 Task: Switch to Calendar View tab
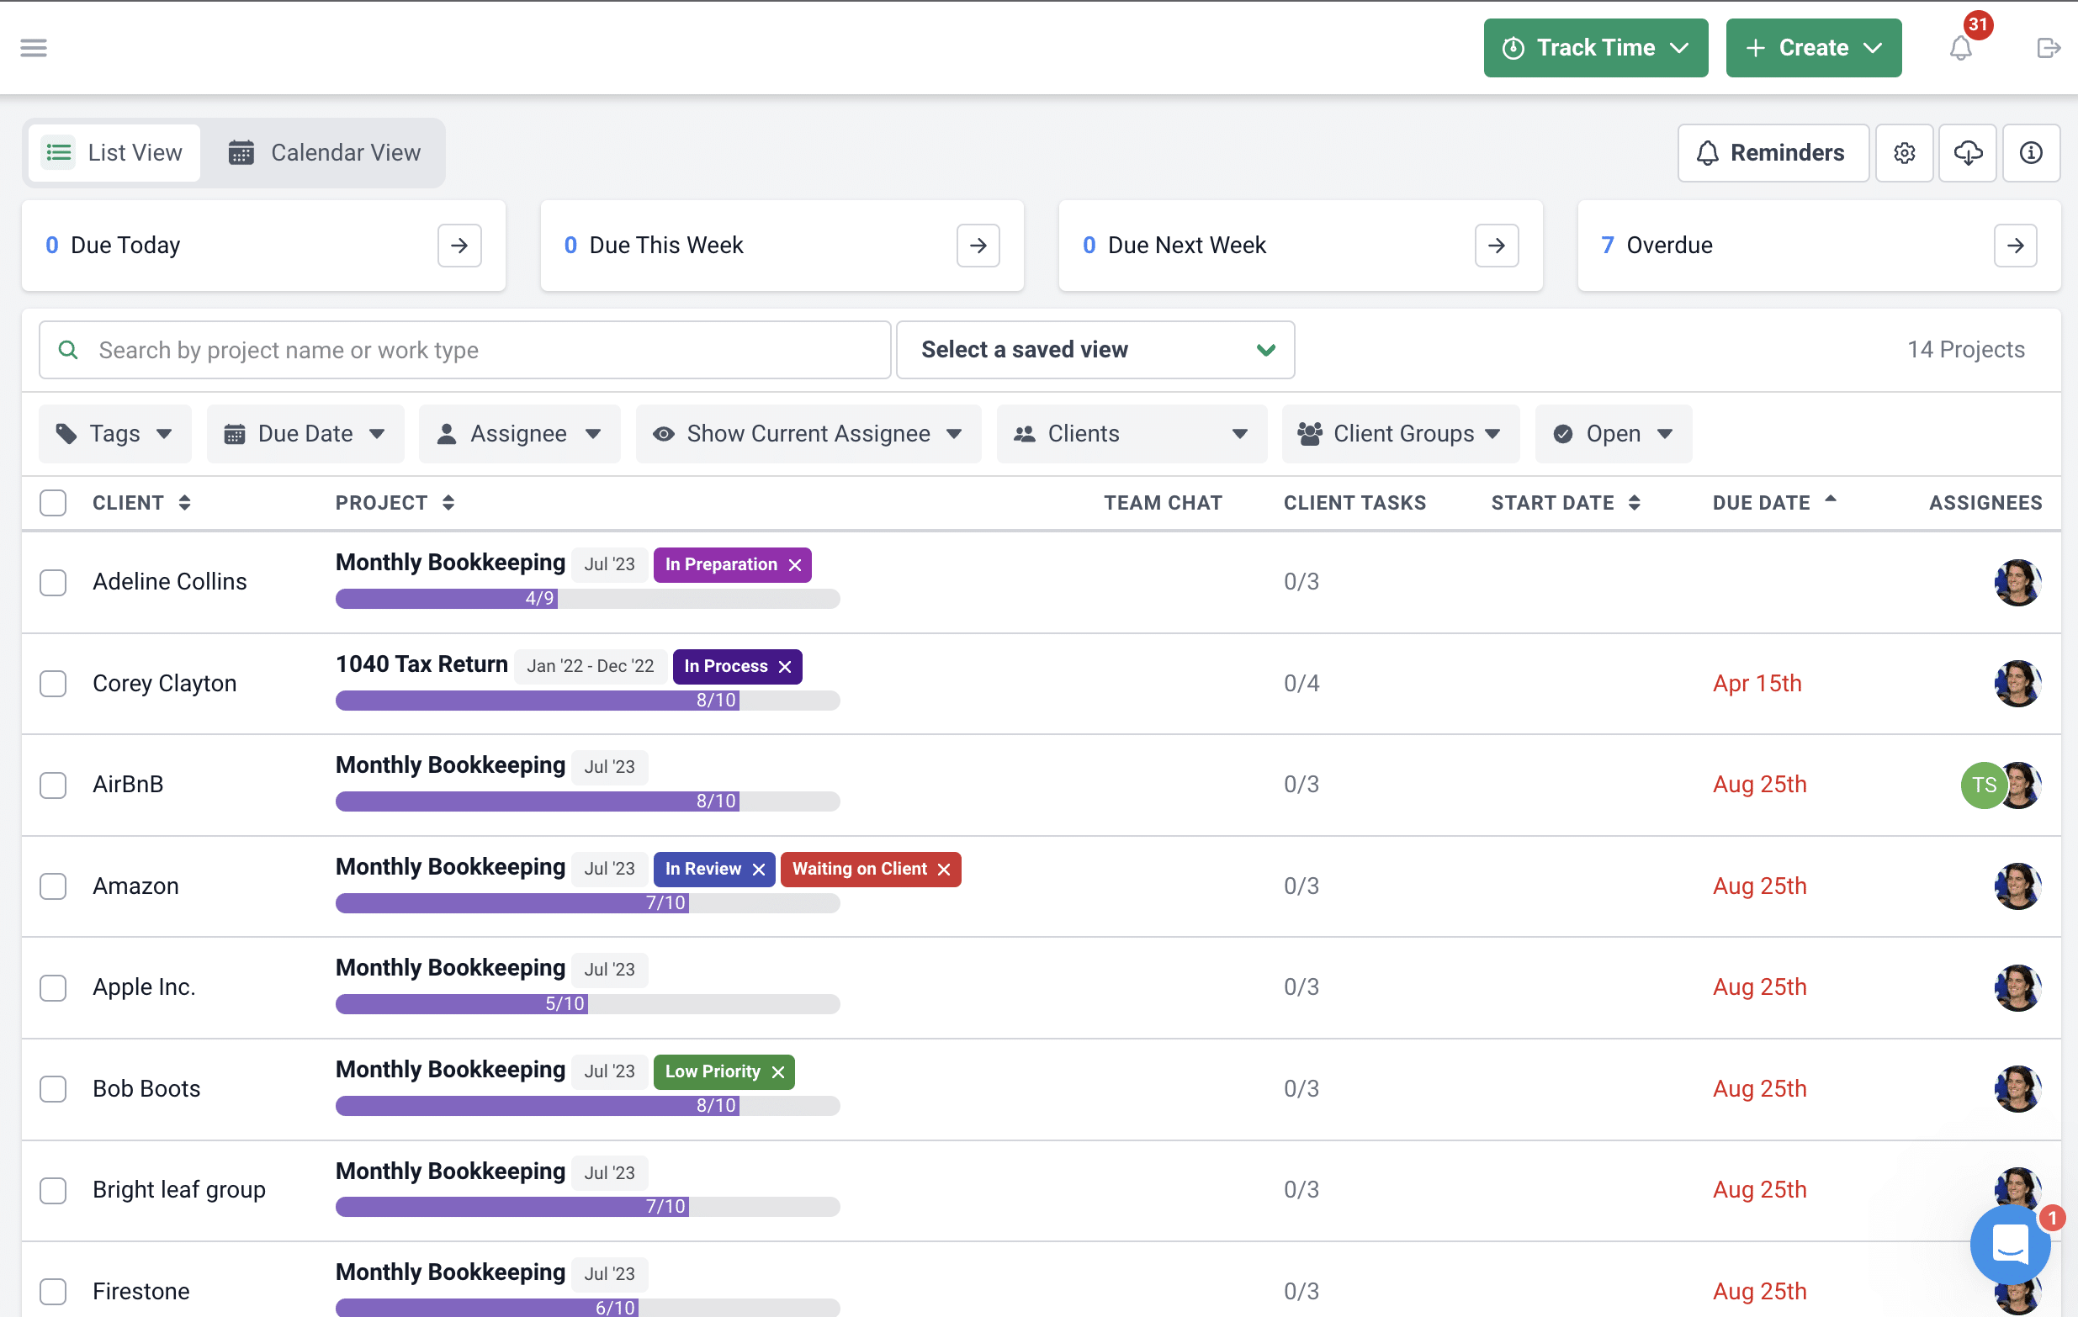coord(325,153)
